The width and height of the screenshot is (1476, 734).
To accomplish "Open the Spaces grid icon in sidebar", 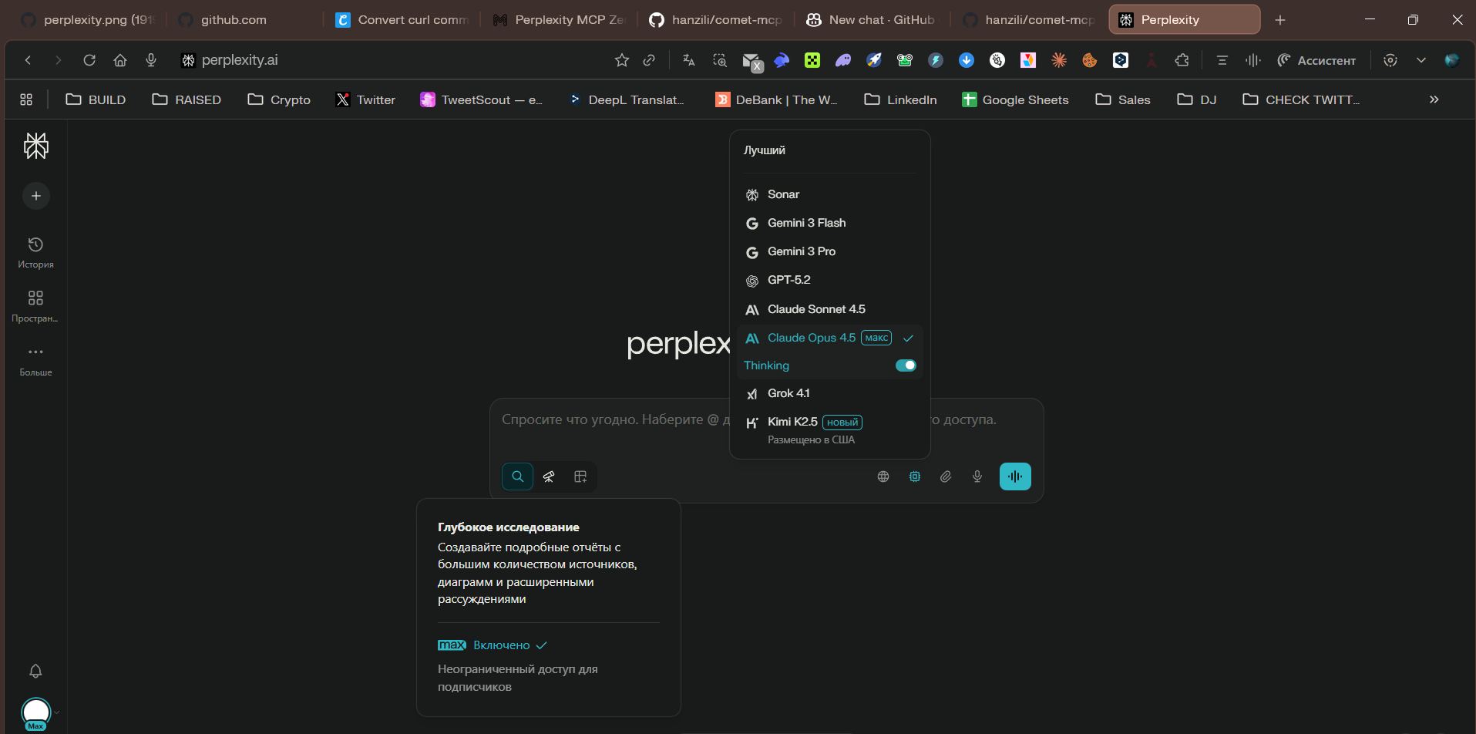I will point(35,305).
